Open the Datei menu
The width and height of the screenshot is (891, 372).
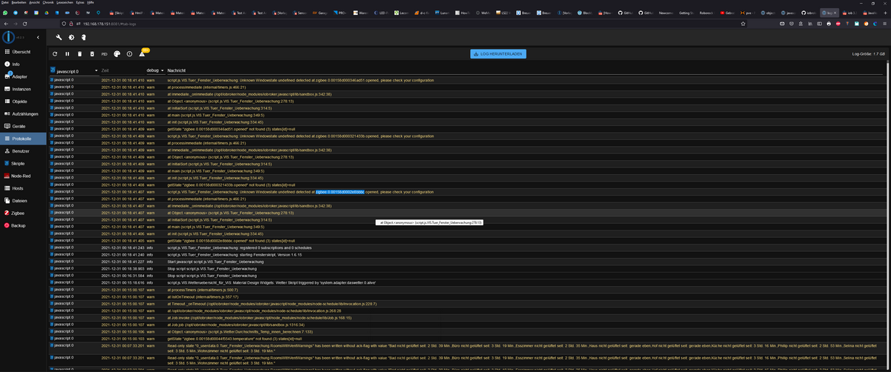click(x=4, y=2)
